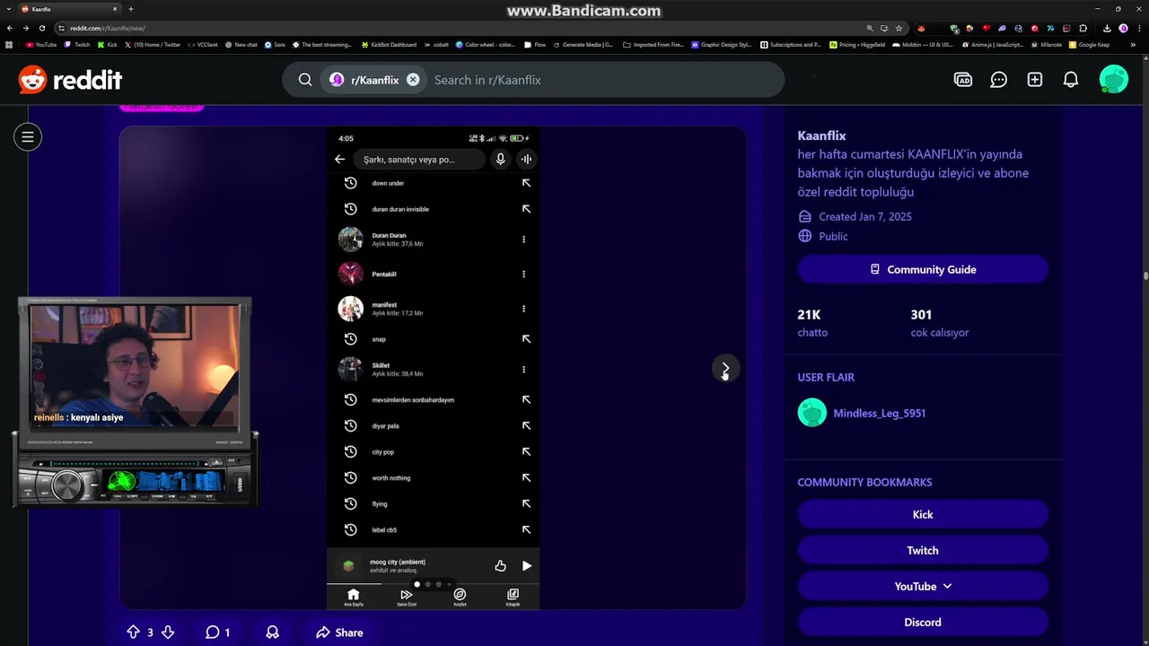The height and width of the screenshot is (646, 1149).
Task: Click the browser reload button
Action: (x=42, y=28)
